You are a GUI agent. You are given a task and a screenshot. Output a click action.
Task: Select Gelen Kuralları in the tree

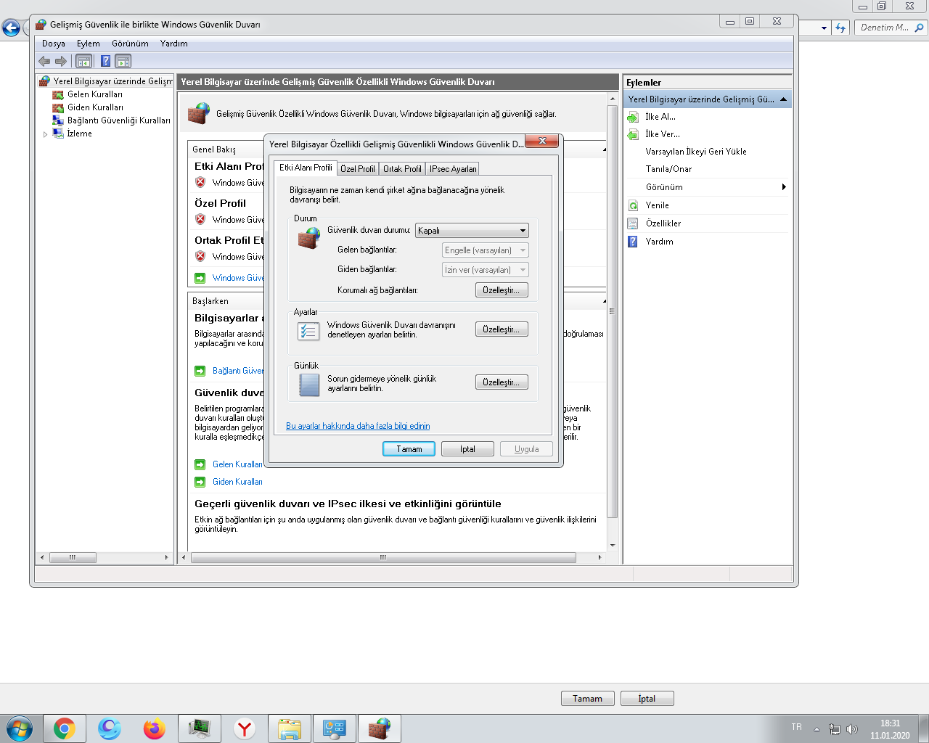95,94
